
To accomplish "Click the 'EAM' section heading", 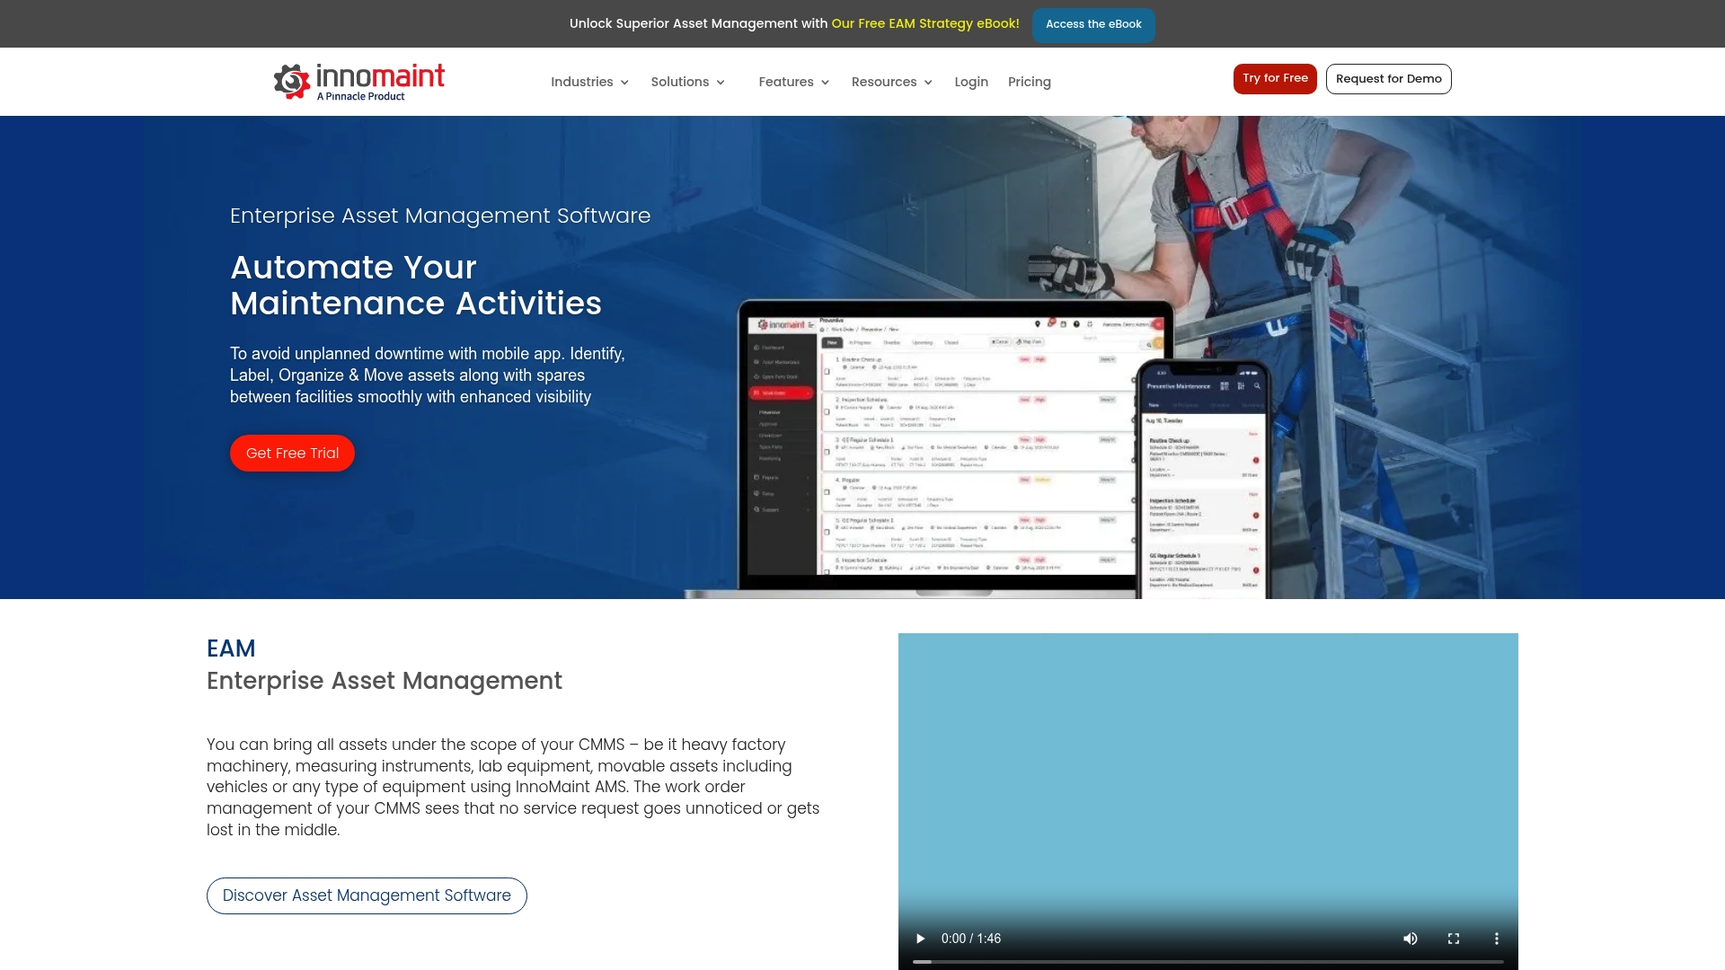I will point(231,648).
